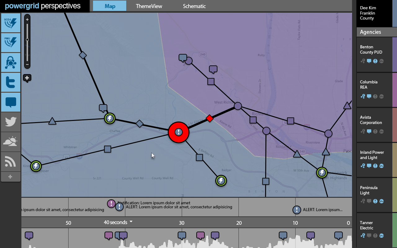Switch to the ThemeView tab
Viewport: 397px width, 248px height.
149,6
